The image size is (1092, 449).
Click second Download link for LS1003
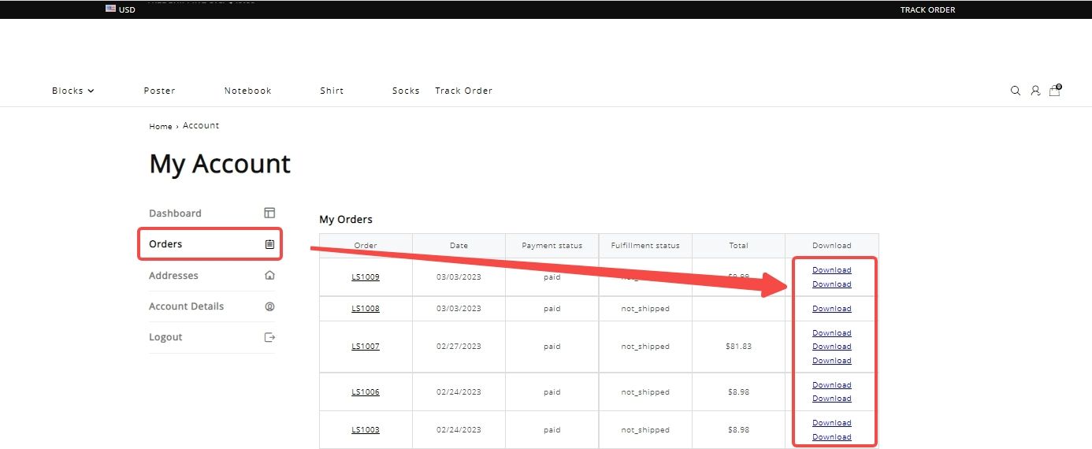click(832, 436)
